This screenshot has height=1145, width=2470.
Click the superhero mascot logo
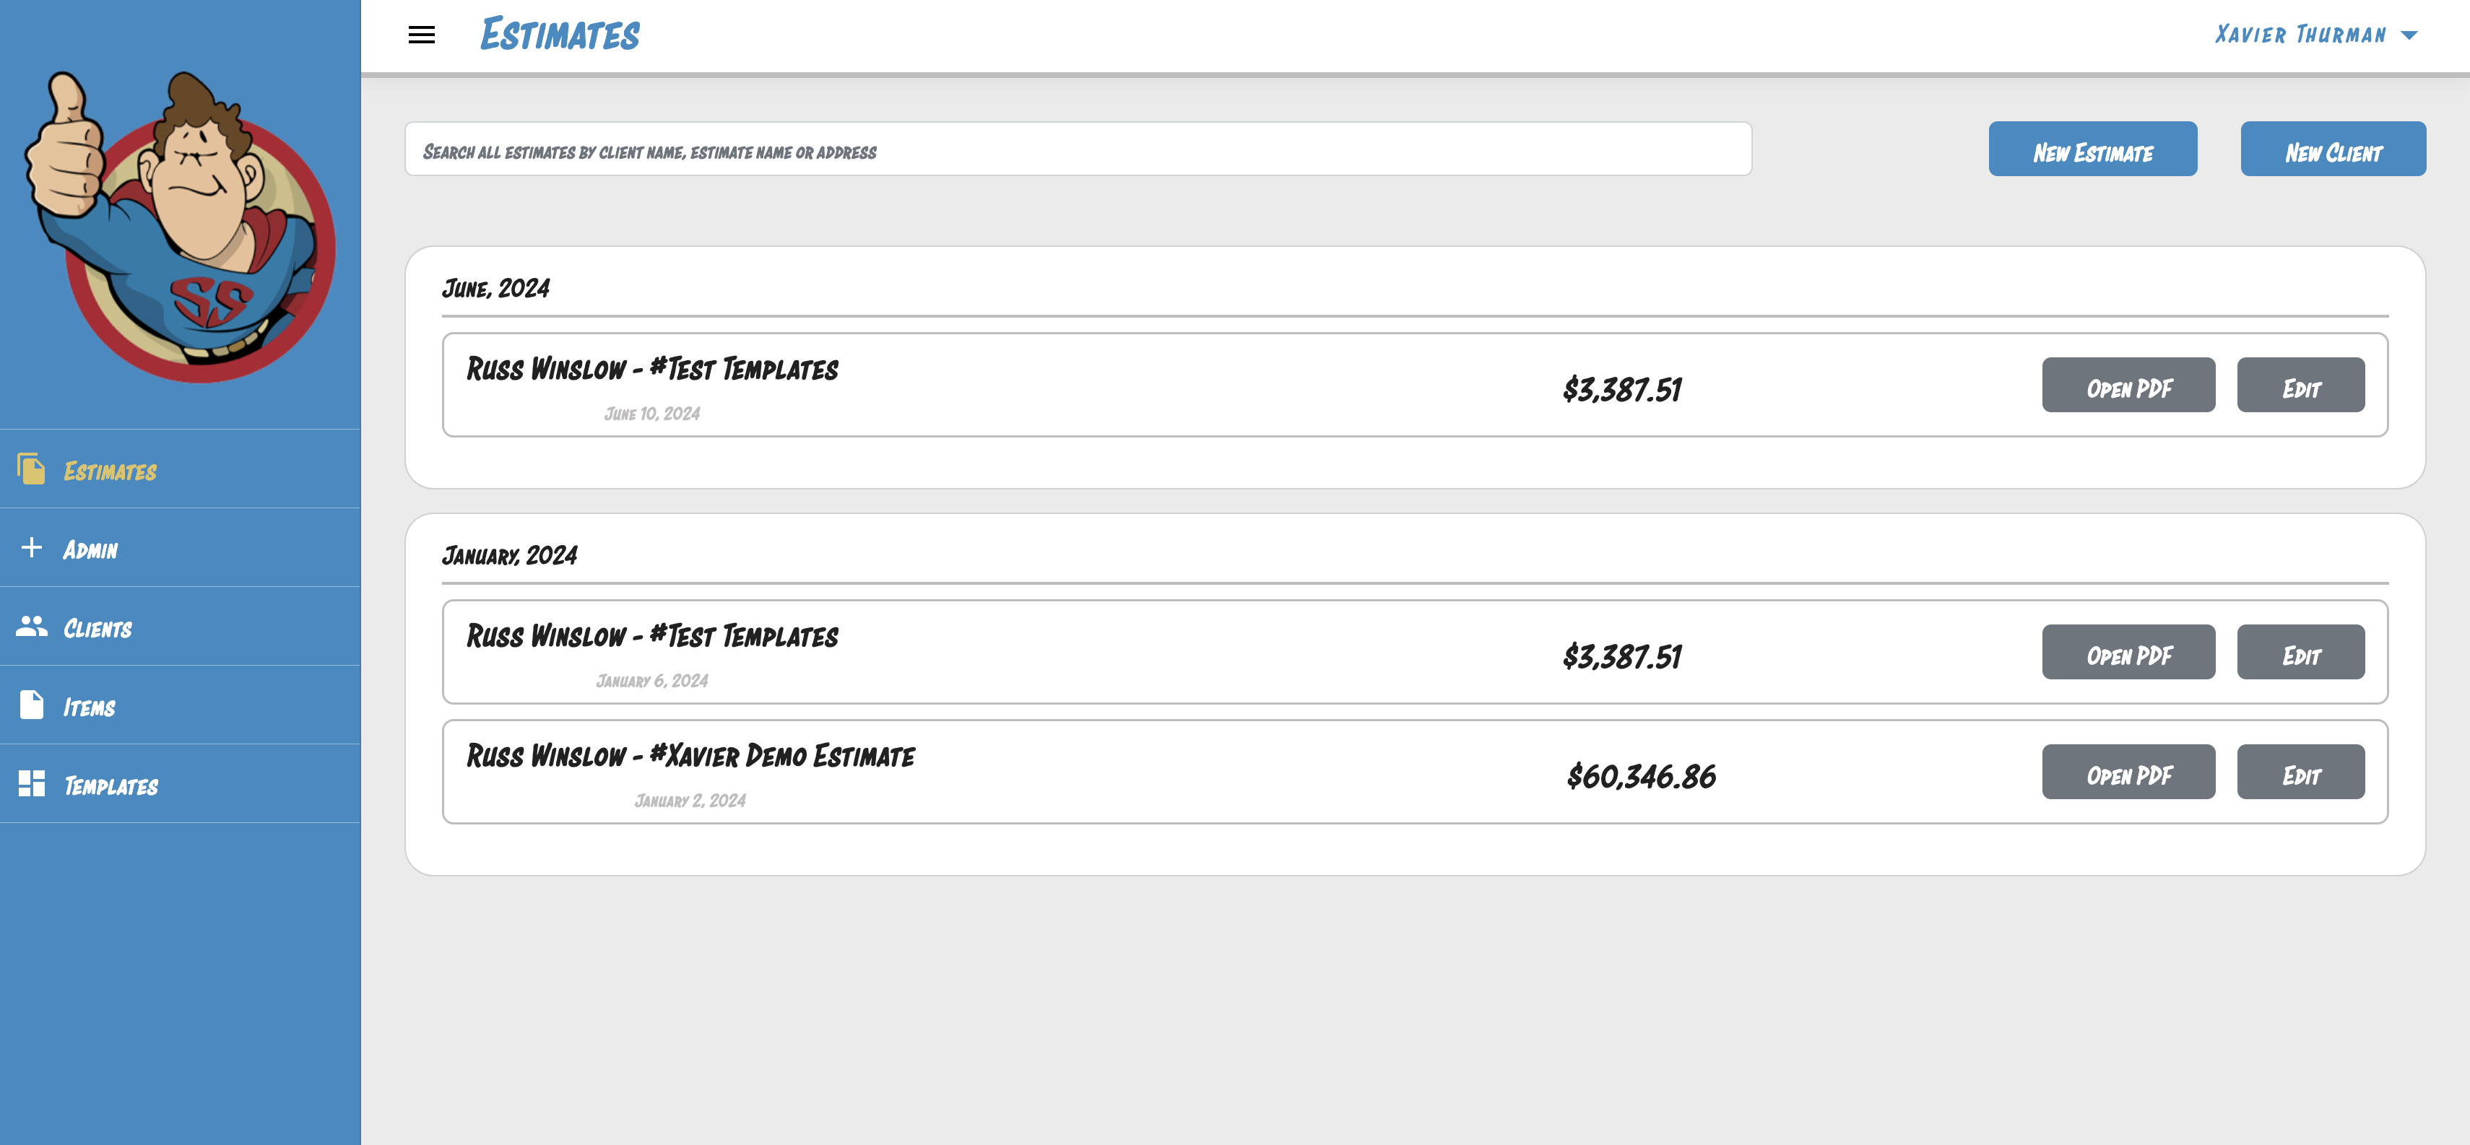[182, 226]
